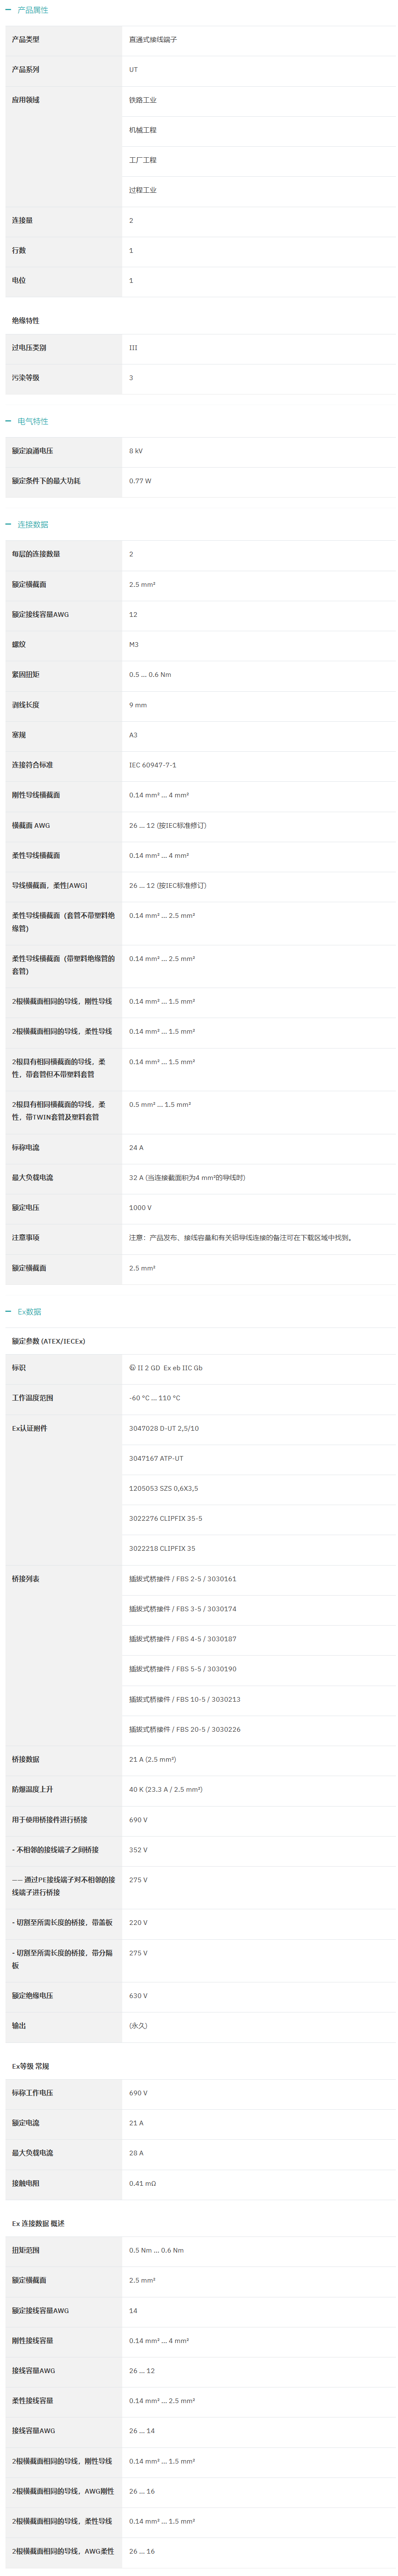The image size is (398, 2576).
Task: Select the marking II 2 GD Ex eb IIC Gb
Action: click(166, 1368)
